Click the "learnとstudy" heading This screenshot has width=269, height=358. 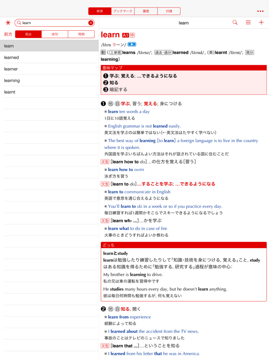115,253
